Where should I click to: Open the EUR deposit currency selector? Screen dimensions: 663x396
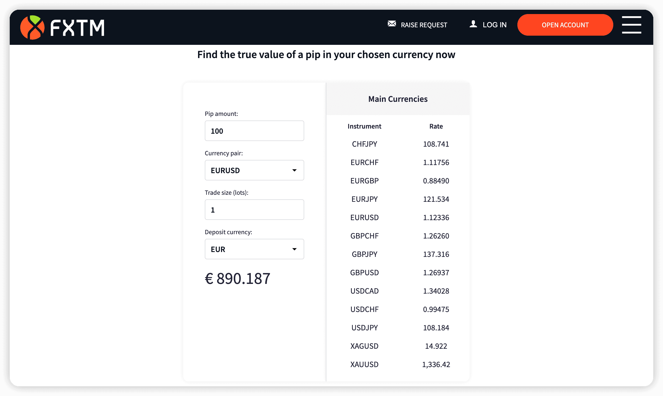(254, 249)
